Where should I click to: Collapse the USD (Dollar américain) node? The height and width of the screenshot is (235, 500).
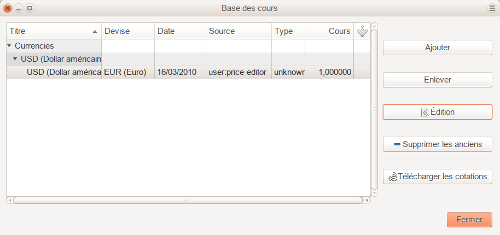pyautogui.click(x=15, y=59)
